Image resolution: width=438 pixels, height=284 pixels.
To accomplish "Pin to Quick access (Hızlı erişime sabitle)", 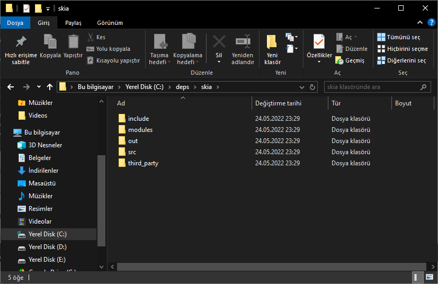I will 21,50.
